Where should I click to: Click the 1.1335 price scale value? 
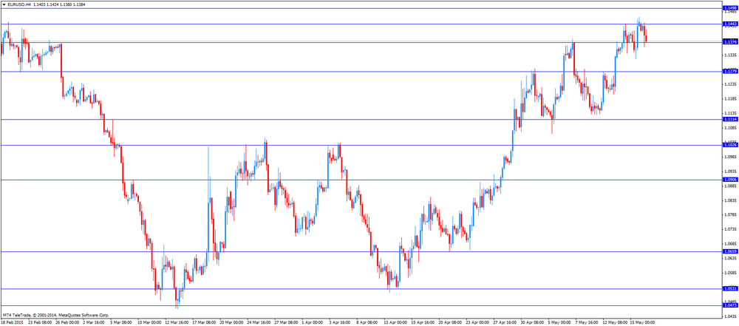pyautogui.click(x=731, y=55)
